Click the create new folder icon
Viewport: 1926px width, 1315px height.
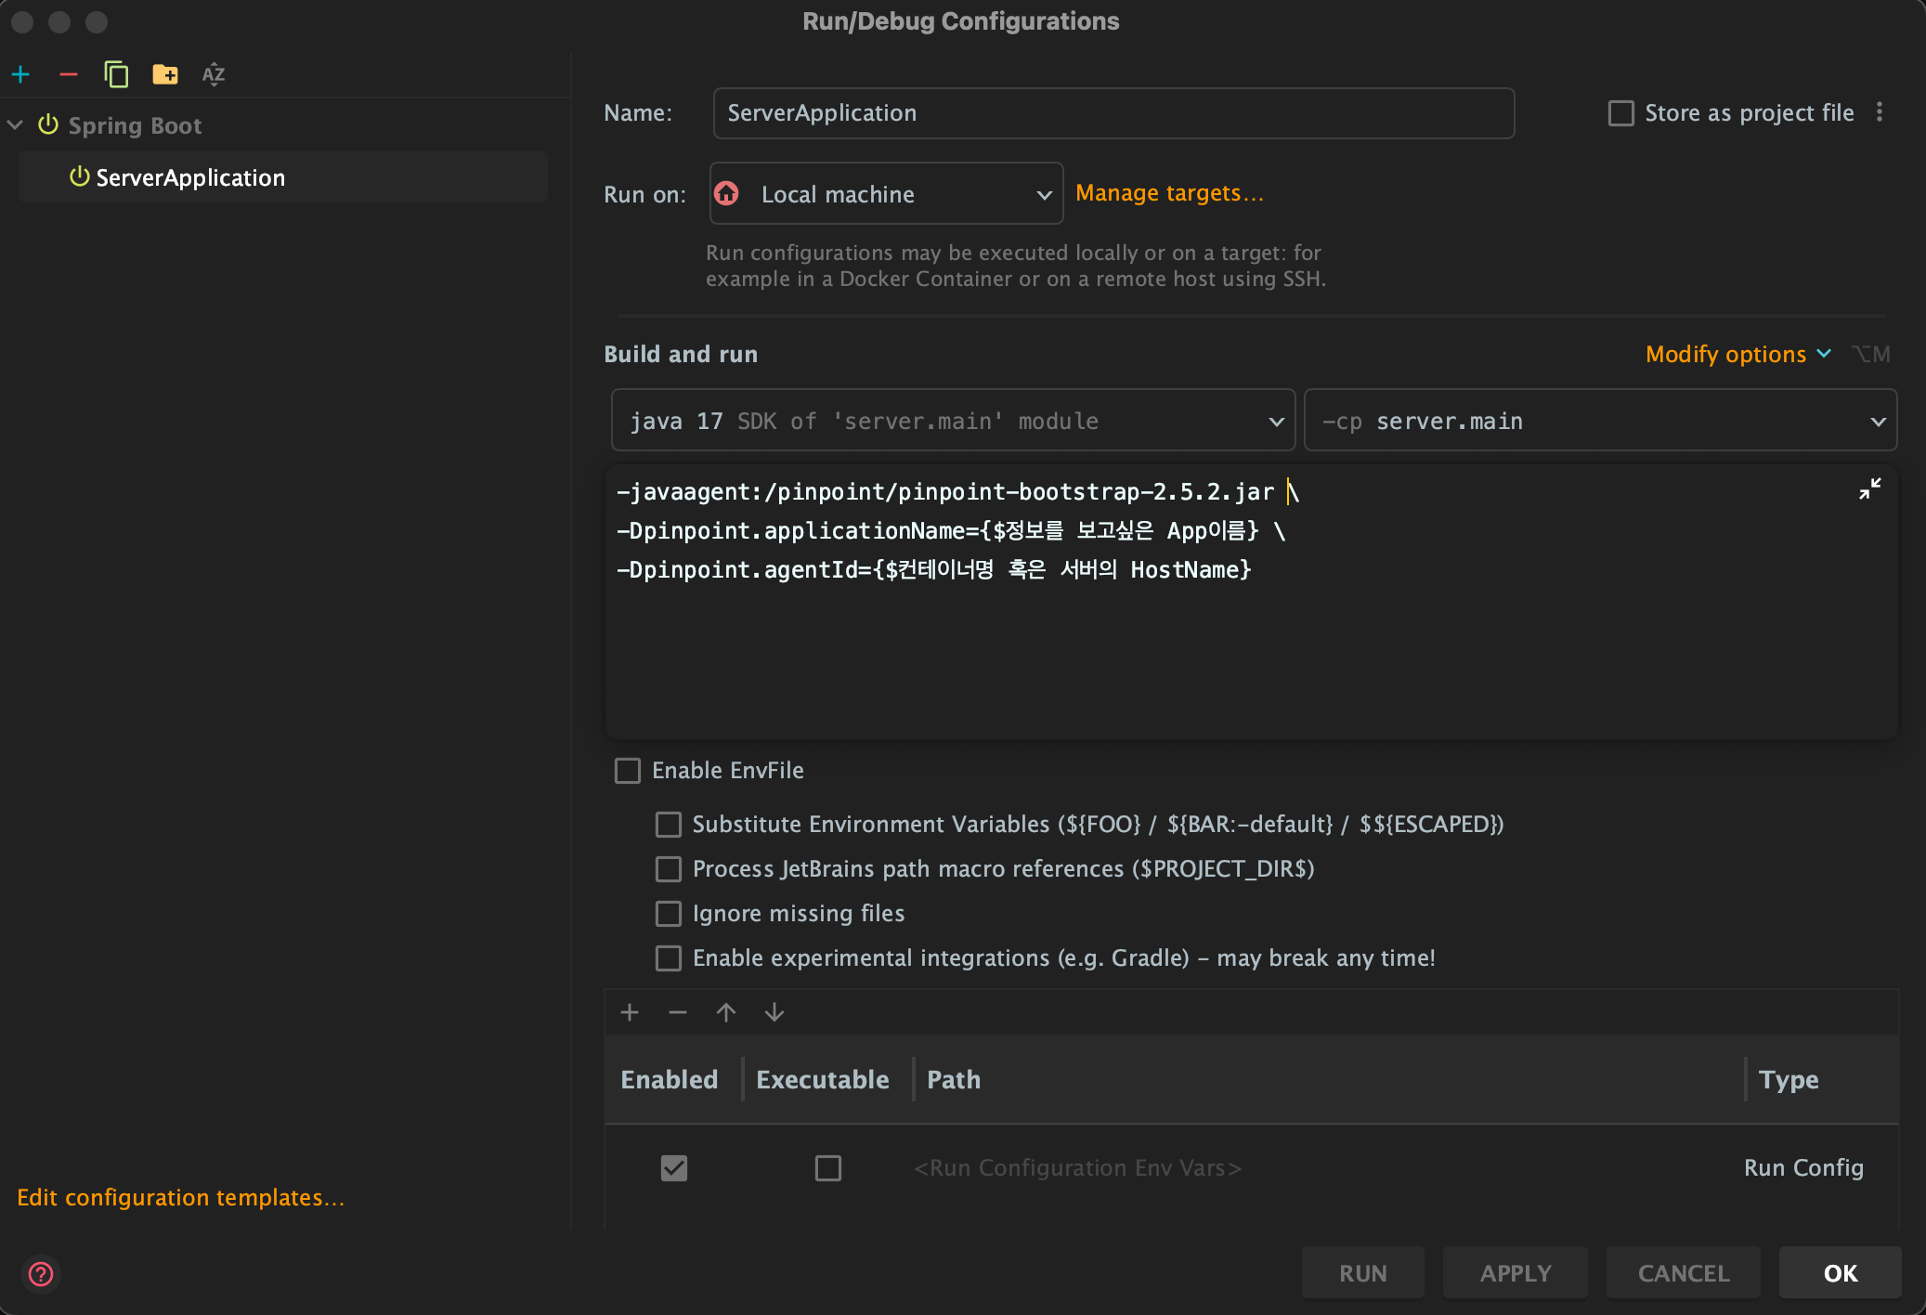click(x=165, y=74)
